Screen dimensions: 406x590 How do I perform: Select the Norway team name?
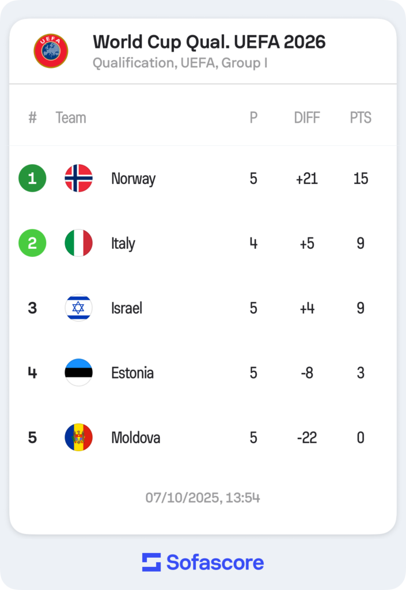[x=133, y=179]
